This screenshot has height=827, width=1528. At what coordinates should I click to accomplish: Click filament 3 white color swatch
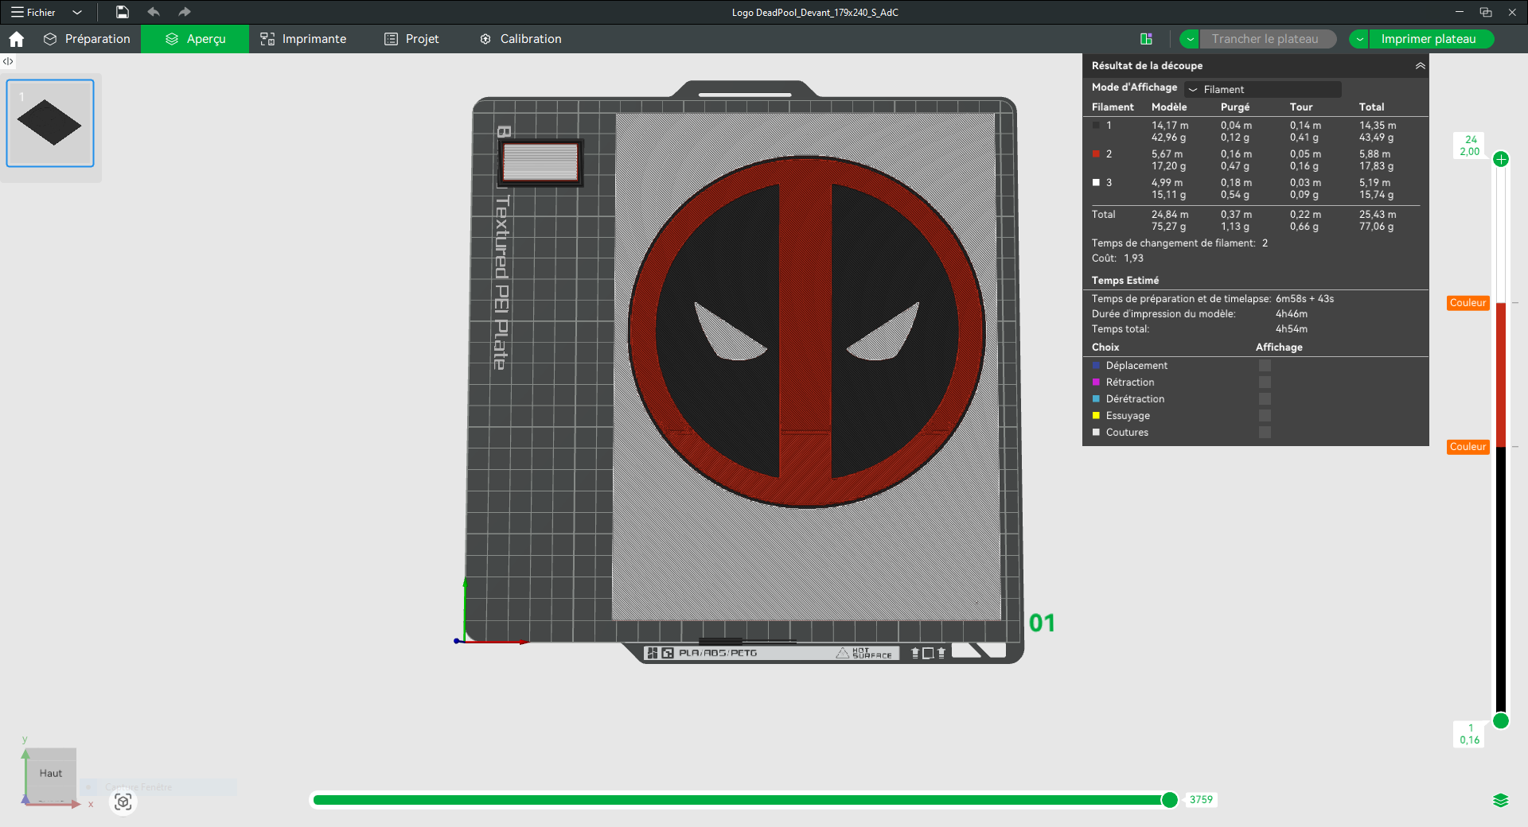pyautogui.click(x=1096, y=182)
